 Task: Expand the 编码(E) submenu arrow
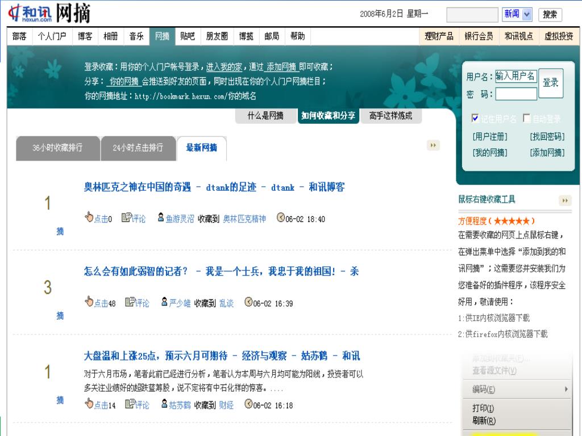point(566,389)
